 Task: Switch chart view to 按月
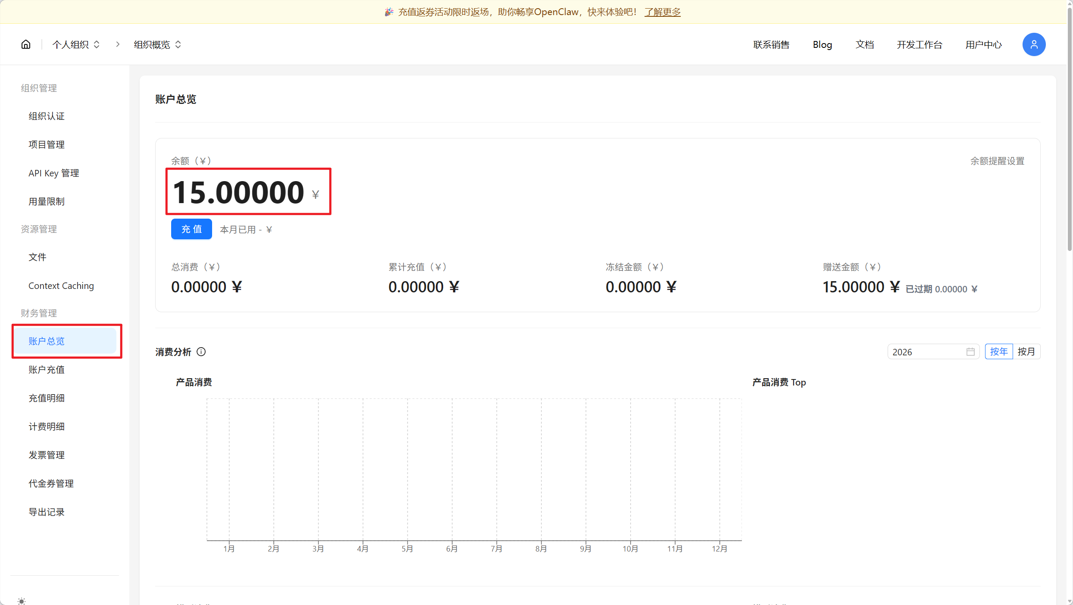pos(1026,352)
